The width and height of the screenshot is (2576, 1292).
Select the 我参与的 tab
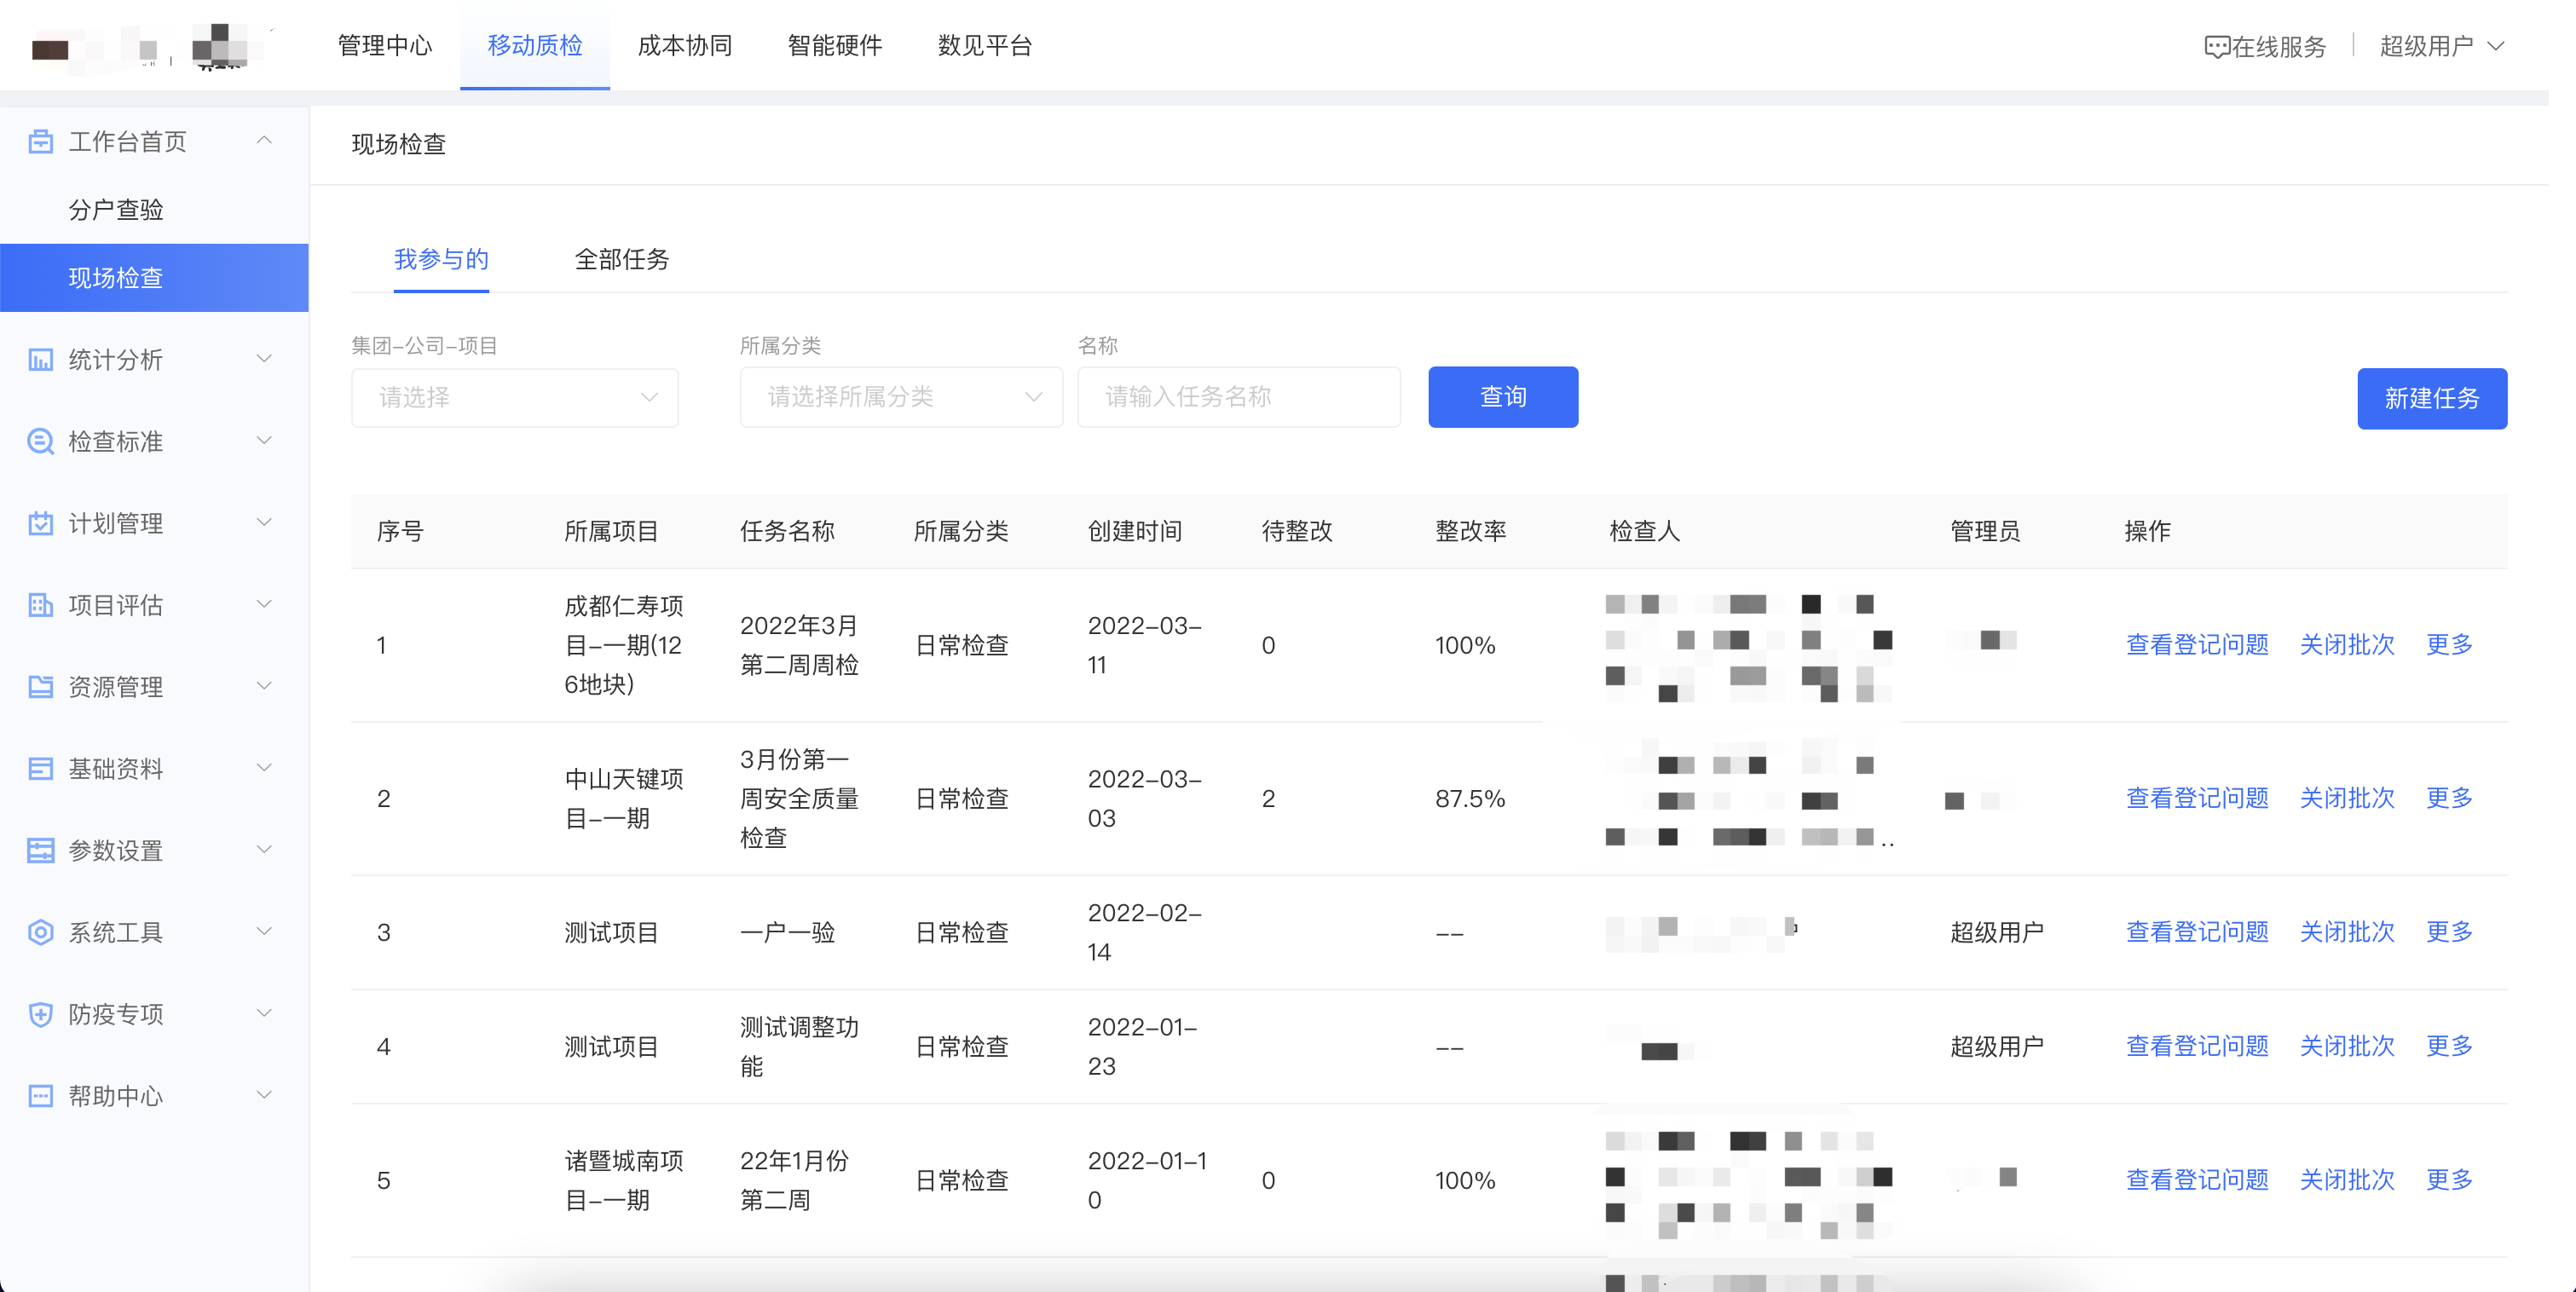point(441,259)
